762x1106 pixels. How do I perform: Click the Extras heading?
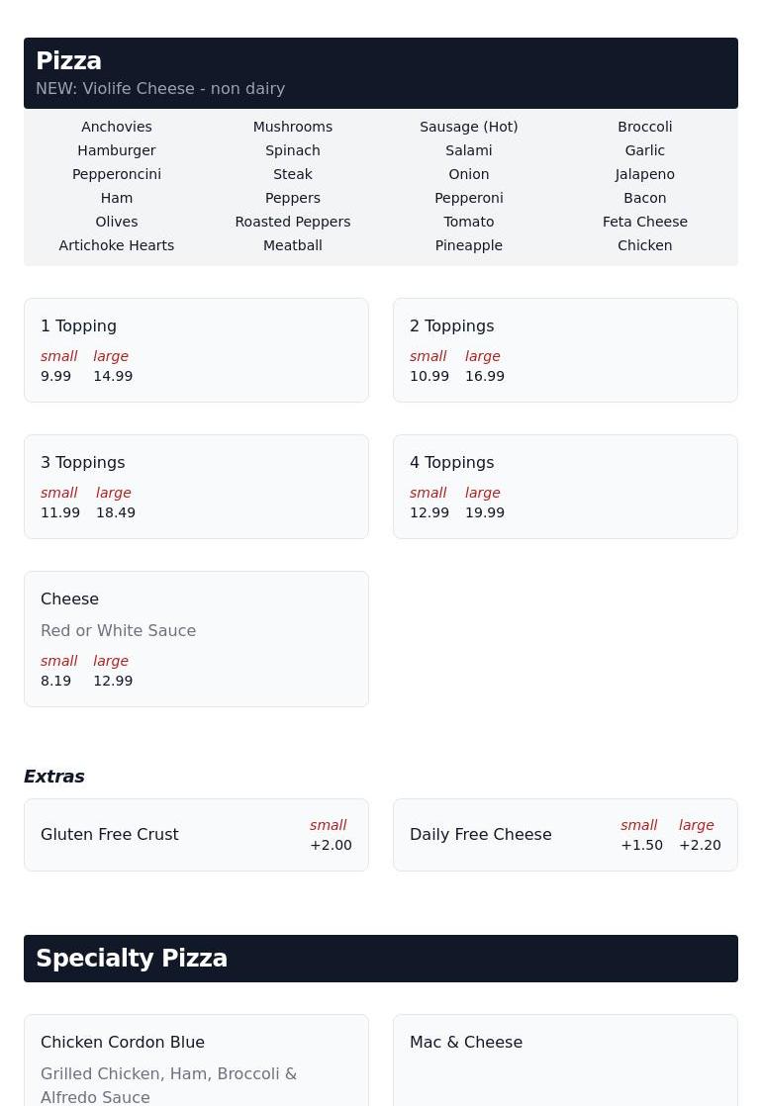point(54,777)
